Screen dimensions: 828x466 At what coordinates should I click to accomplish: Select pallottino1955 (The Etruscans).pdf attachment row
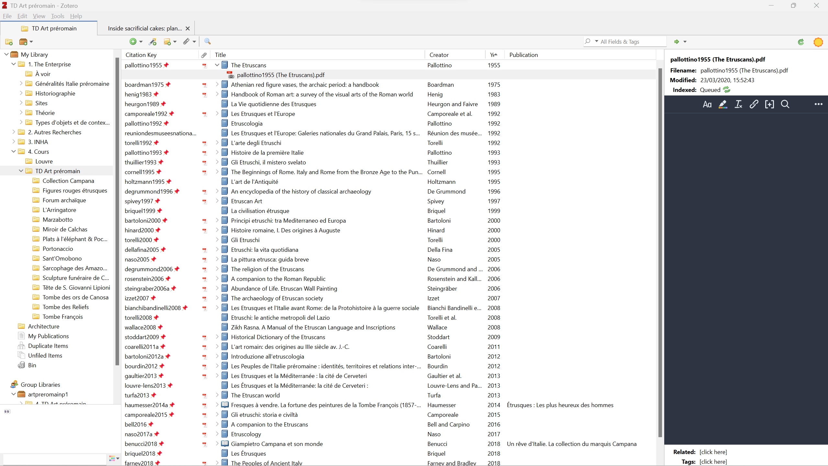(x=389, y=75)
